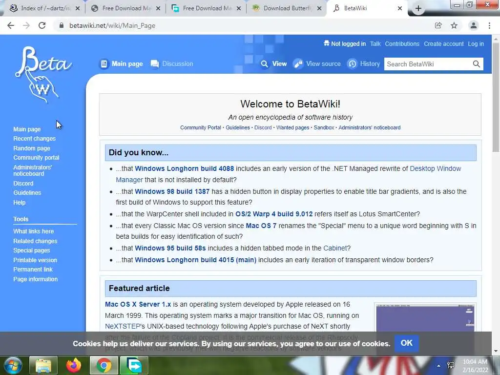Open Windows Longhorn build 4088 article
500x375 pixels.
184,168
